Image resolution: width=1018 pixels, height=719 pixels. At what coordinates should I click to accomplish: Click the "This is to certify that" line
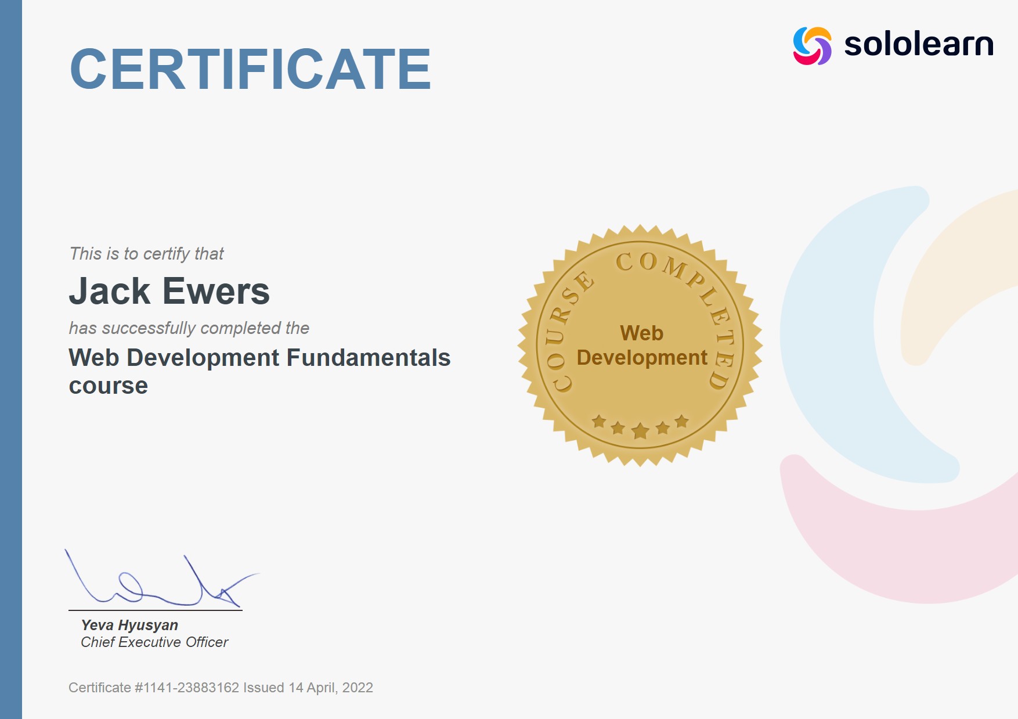146,254
